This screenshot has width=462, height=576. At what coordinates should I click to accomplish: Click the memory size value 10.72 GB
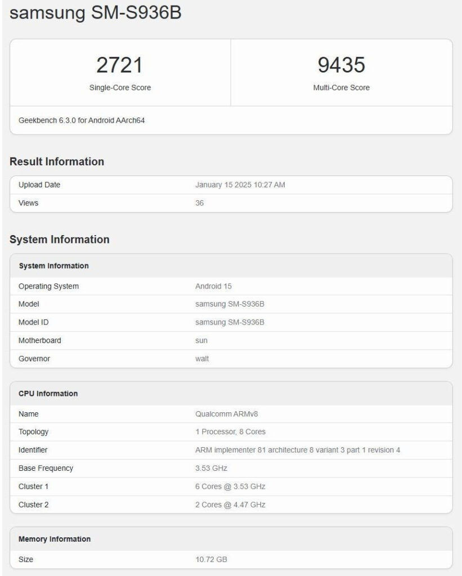pyautogui.click(x=212, y=560)
